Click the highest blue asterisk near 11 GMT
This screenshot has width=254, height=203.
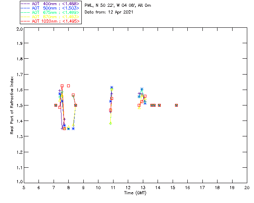pyautogui.click(x=112, y=87)
